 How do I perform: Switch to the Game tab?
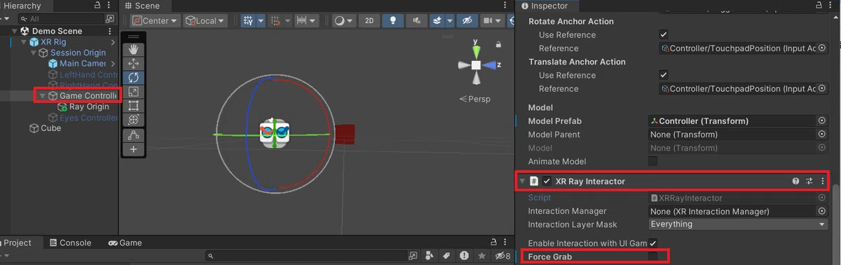tap(125, 243)
